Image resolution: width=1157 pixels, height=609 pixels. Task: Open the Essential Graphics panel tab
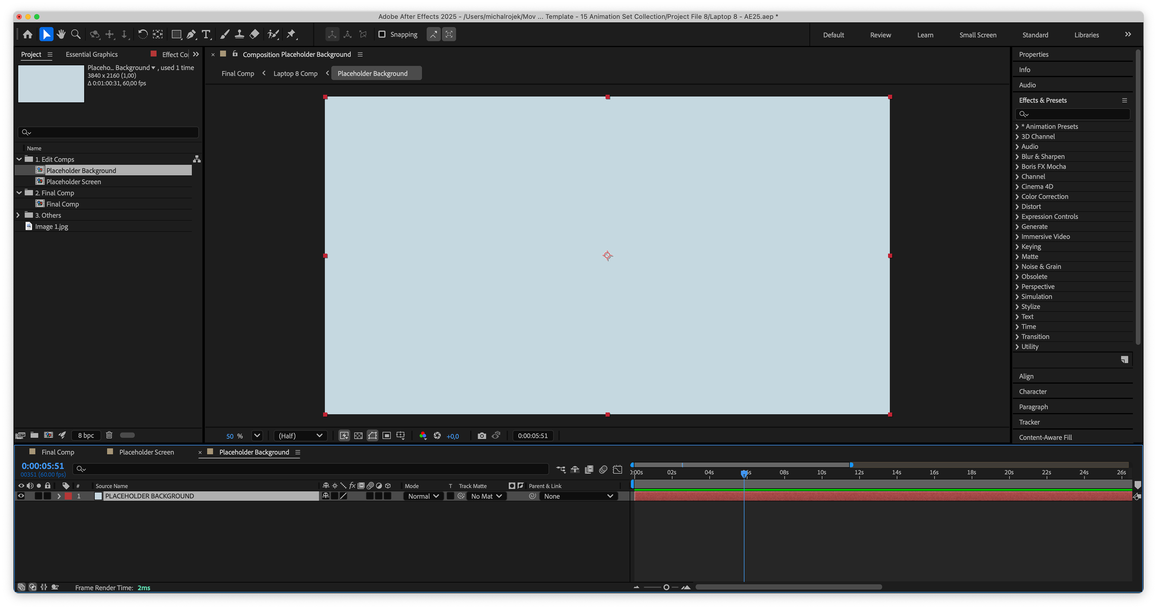point(92,54)
